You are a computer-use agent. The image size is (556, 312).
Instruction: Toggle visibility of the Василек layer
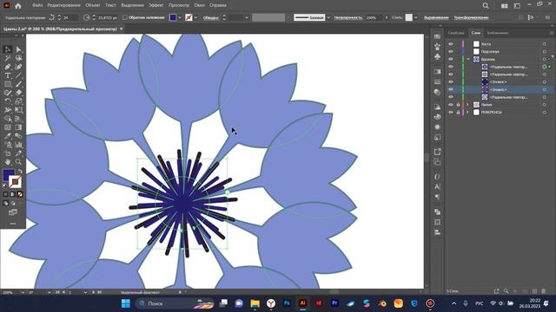[451, 59]
